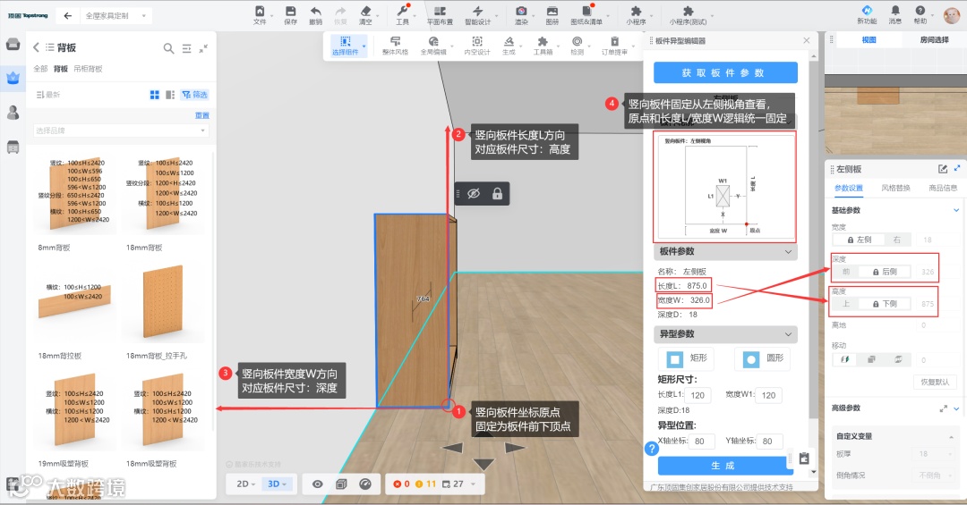Collapse the 异型参数 section
The height and width of the screenshot is (505, 967).
point(788,333)
